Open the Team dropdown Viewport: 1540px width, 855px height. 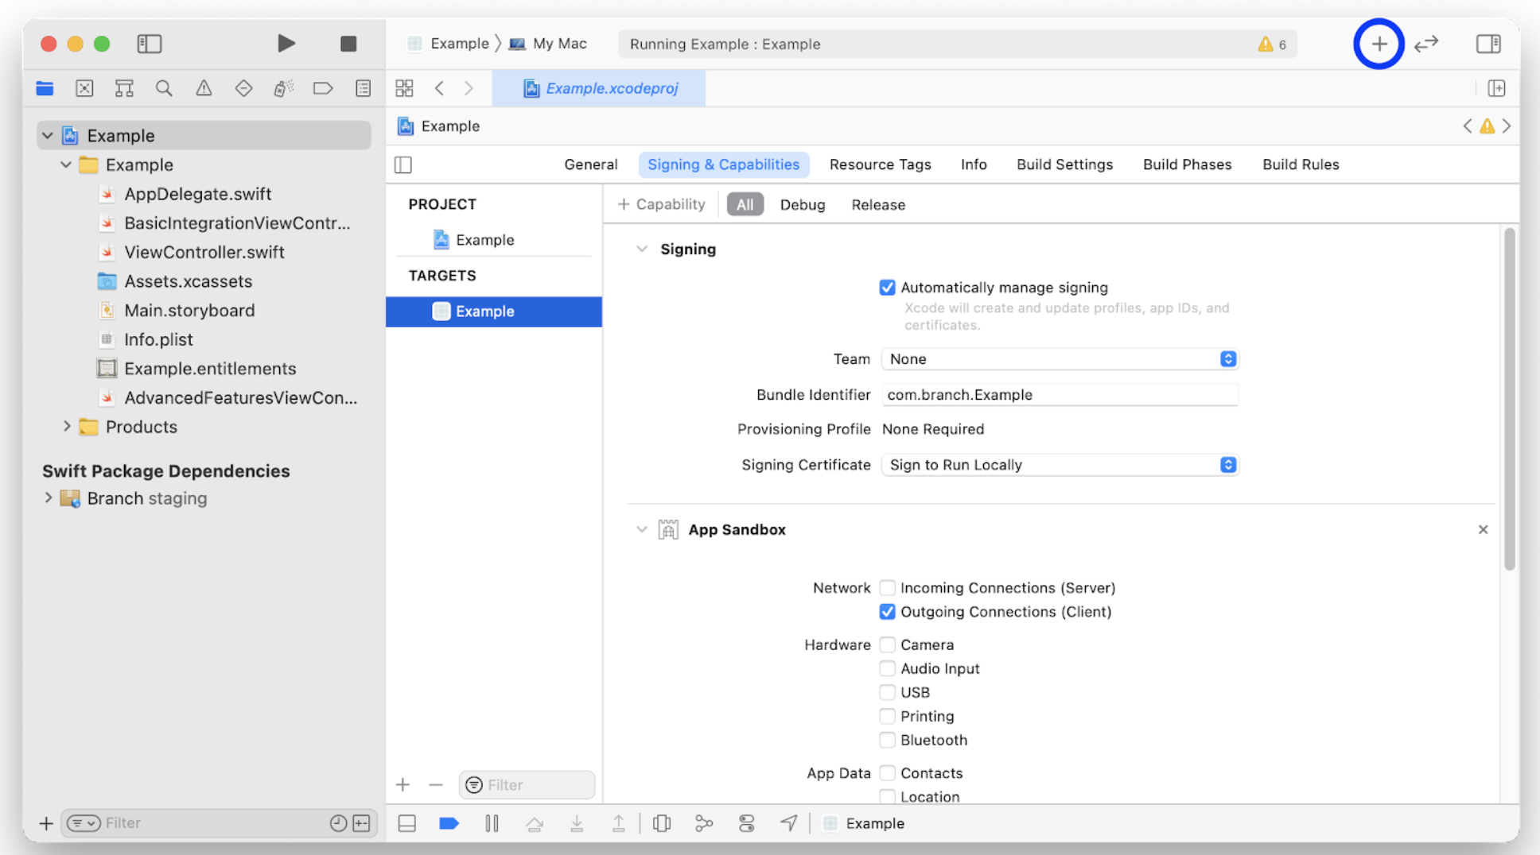pos(1060,359)
